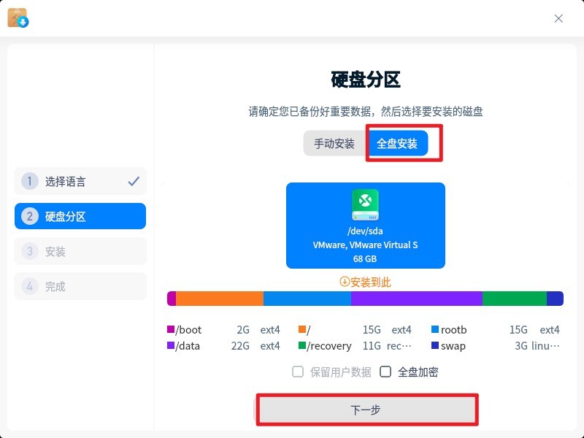Close the installer window
This screenshot has height=438, width=584.
point(558,18)
